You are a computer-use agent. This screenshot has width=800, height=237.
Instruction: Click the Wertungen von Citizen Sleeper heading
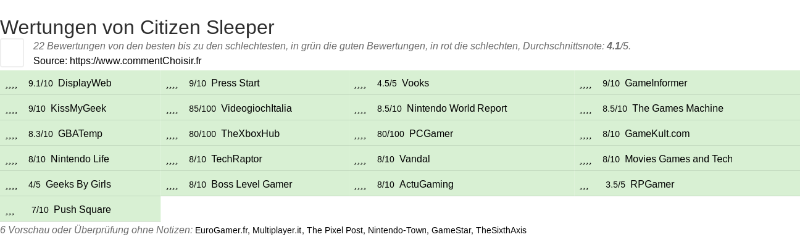click(137, 27)
